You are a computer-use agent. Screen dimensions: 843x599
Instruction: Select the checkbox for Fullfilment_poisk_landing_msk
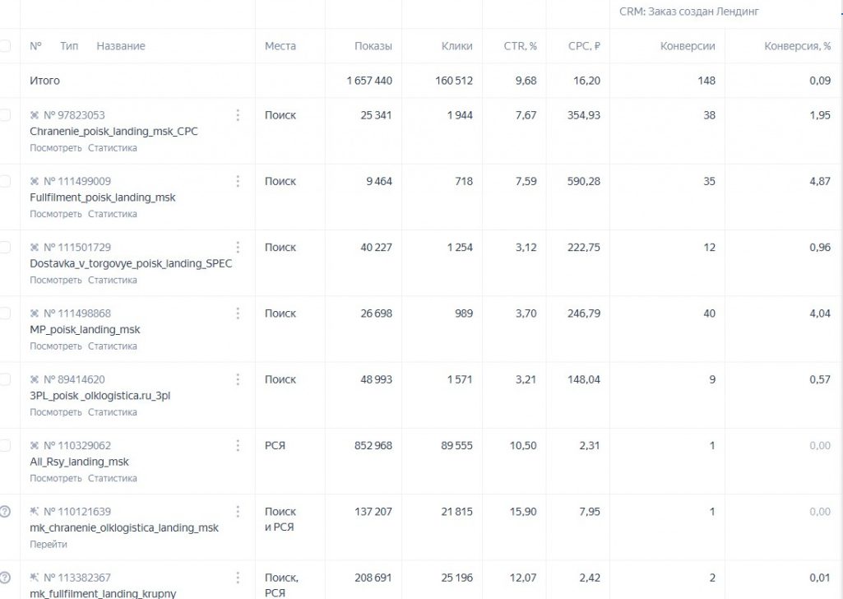[5, 181]
